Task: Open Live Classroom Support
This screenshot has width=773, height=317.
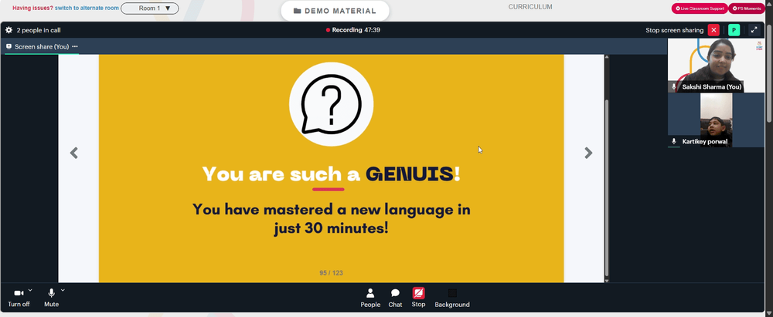Action: click(x=699, y=8)
